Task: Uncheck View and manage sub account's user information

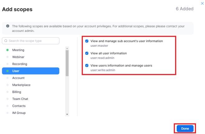Action: pos(87,41)
